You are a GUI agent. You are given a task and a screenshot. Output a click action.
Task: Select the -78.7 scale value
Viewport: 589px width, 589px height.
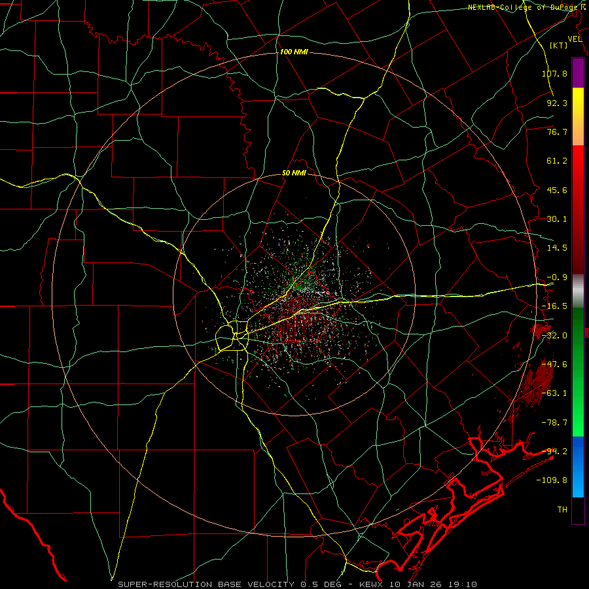click(554, 423)
